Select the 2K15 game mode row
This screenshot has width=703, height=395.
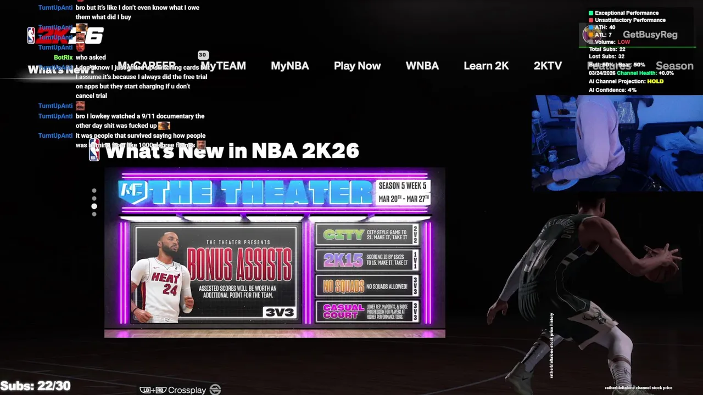click(x=368, y=260)
